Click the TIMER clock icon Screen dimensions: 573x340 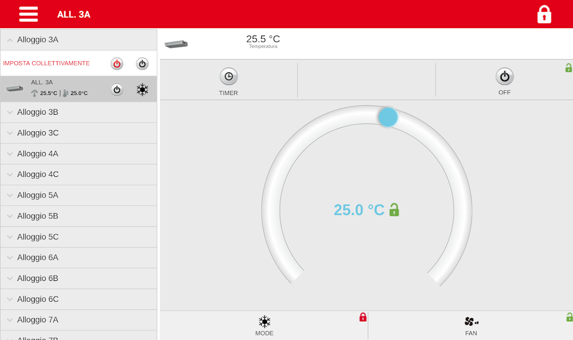229,76
